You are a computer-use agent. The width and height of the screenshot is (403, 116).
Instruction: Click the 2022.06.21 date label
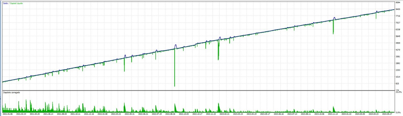pos(143,114)
